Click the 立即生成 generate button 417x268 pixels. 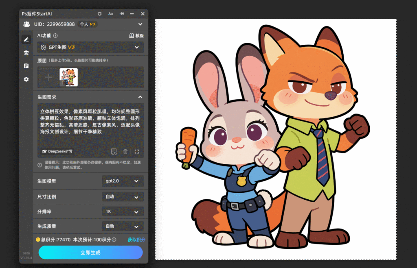tap(90, 252)
